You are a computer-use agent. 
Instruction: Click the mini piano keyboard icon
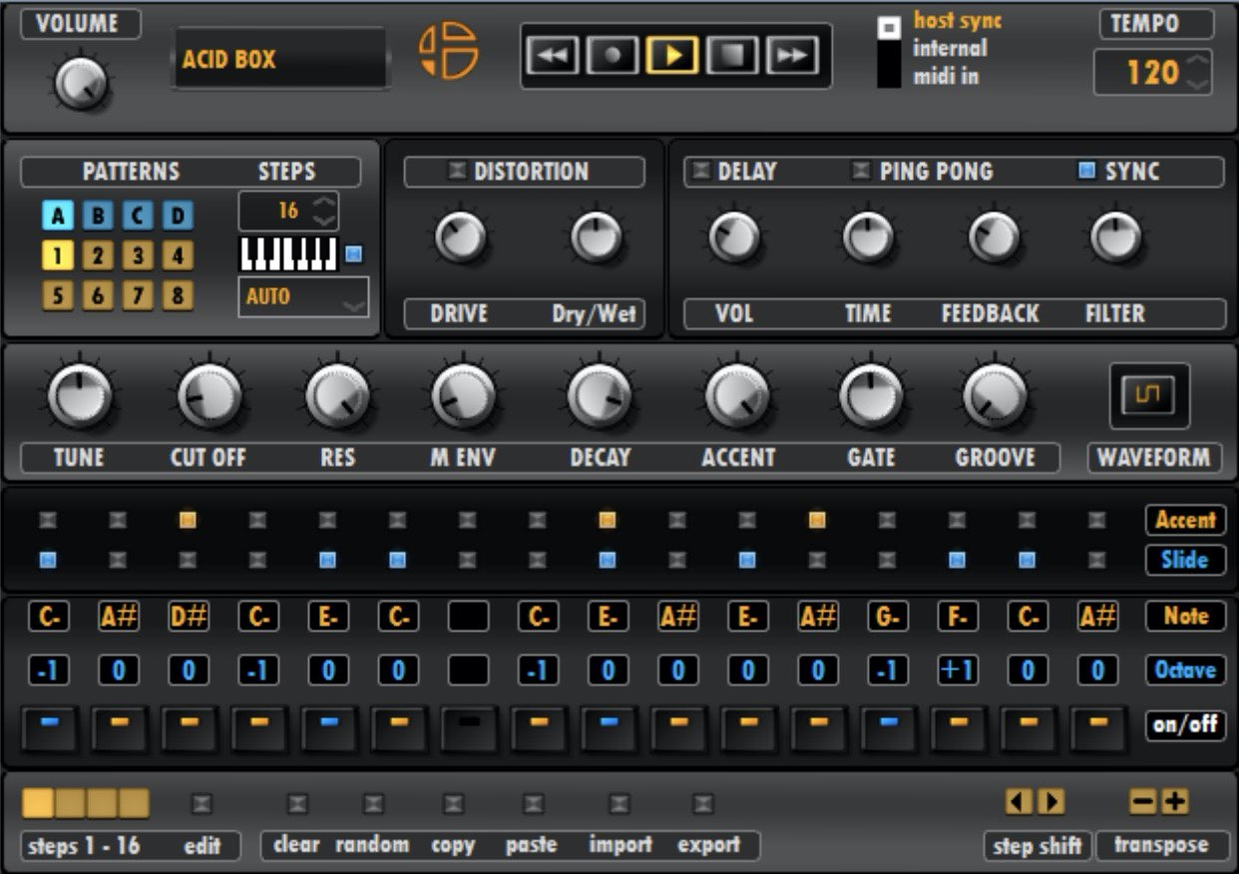tap(289, 254)
